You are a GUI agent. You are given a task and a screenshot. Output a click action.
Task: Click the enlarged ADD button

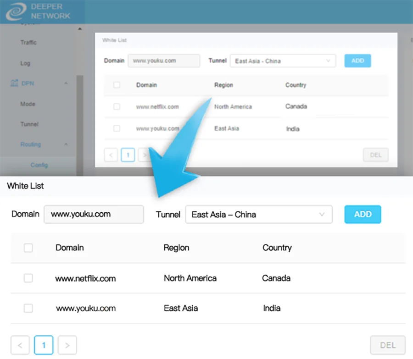pyautogui.click(x=363, y=214)
